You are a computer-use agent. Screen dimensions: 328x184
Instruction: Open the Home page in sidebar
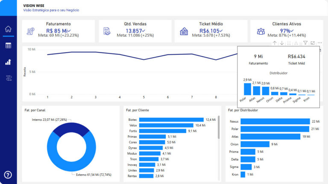coord(8,29)
